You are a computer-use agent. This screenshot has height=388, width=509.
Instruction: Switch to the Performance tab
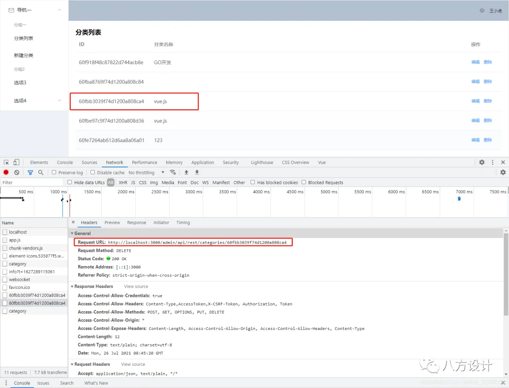(x=145, y=162)
